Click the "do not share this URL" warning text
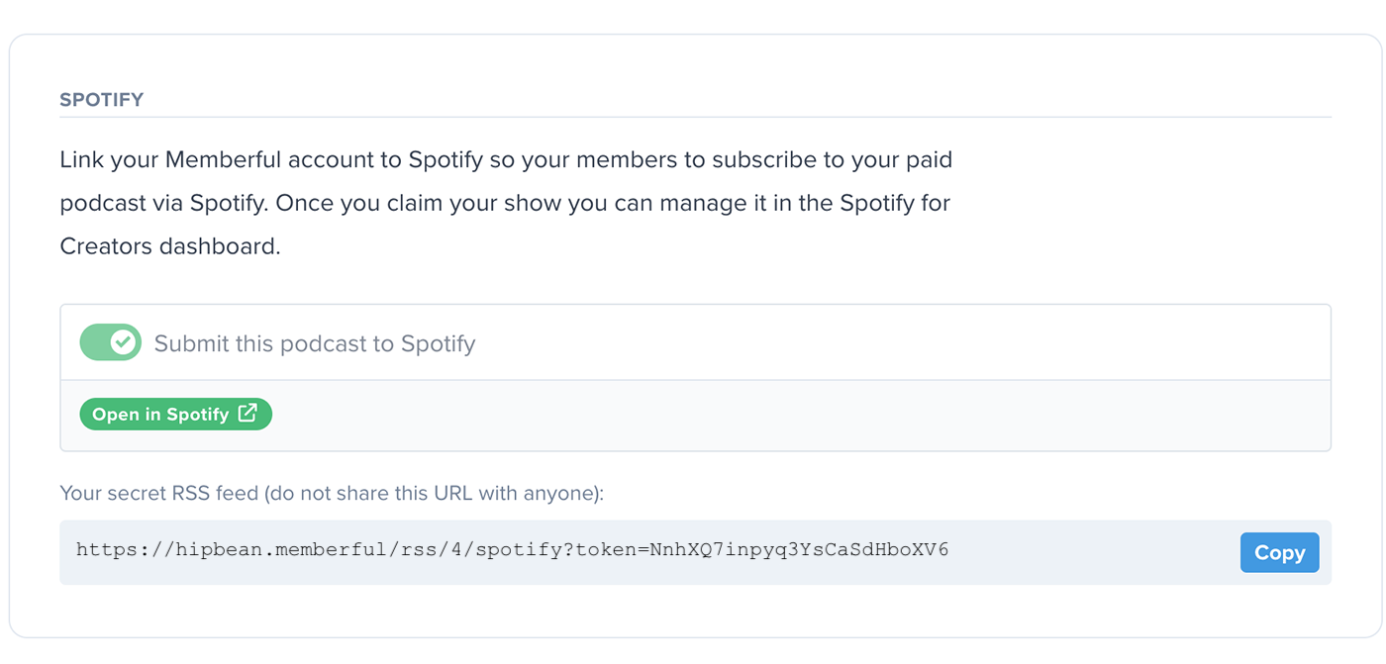Image resolution: width=1386 pixels, height=664 pixels. (376, 493)
